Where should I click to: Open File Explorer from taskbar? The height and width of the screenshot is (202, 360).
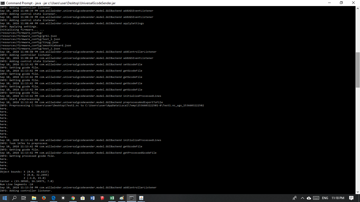pos(34,198)
